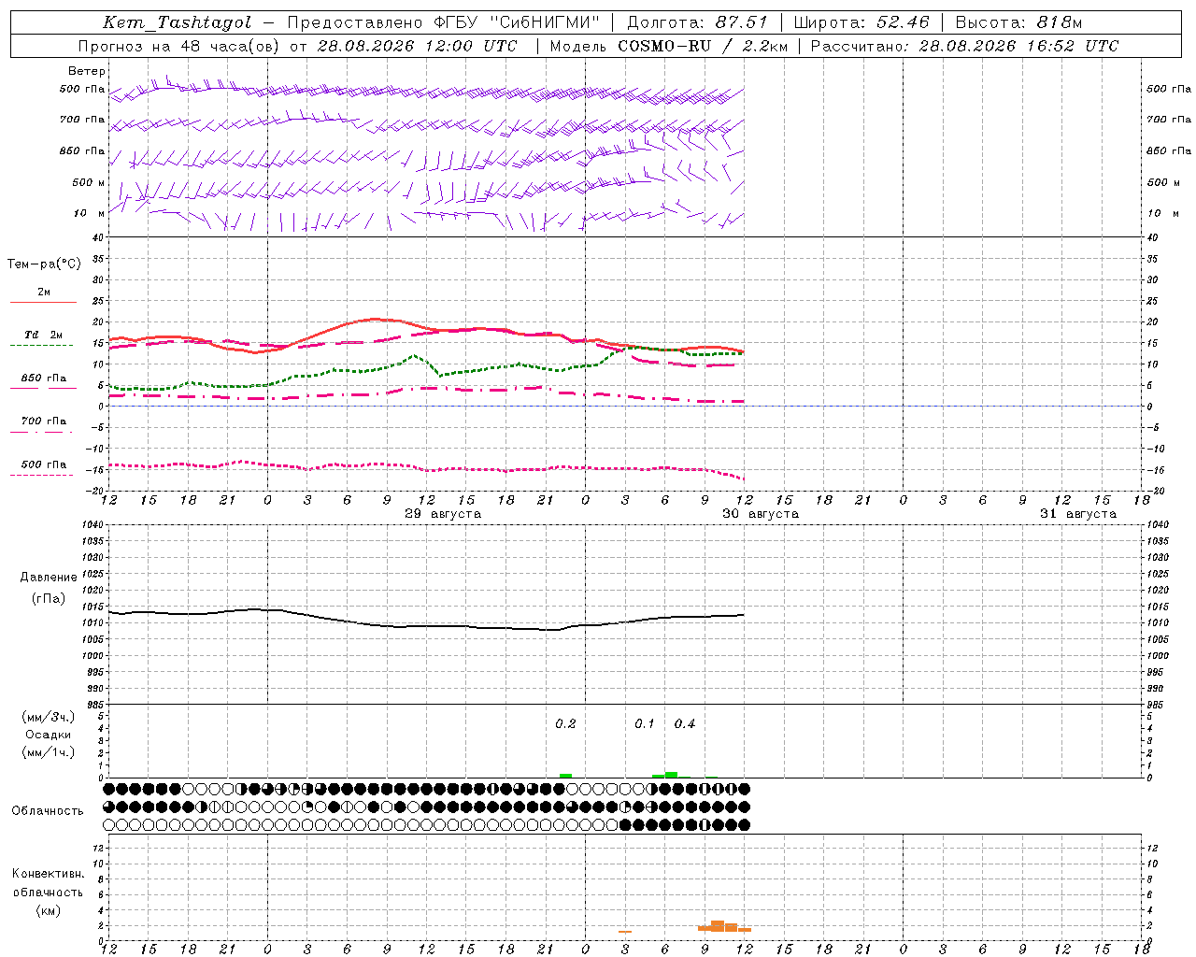Click the Ветер wind panel label
1196x957 pixels.
tap(87, 71)
